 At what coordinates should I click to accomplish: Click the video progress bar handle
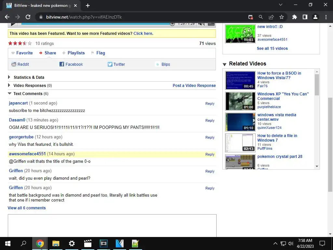coord(172,24)
